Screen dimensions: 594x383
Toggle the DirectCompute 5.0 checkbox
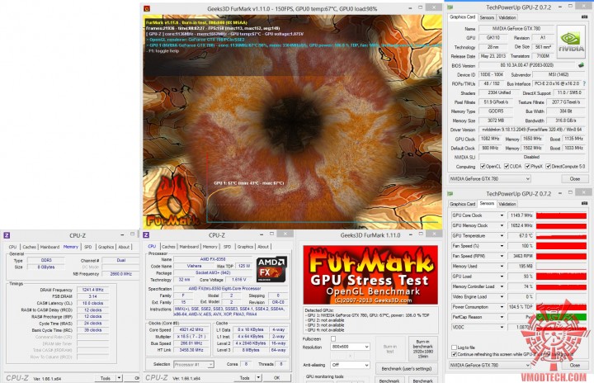point(548,167)
